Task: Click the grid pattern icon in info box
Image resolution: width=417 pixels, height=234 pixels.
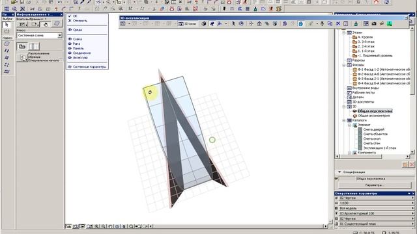Action: [x=34, y=46]
